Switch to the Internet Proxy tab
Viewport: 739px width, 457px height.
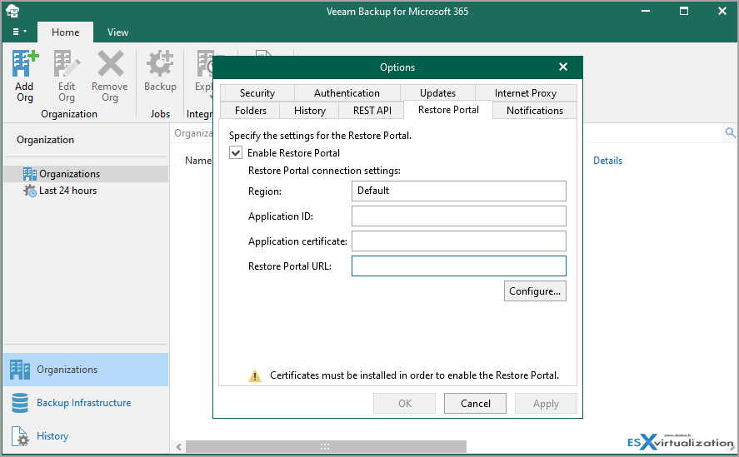click(x=526, y=92)
